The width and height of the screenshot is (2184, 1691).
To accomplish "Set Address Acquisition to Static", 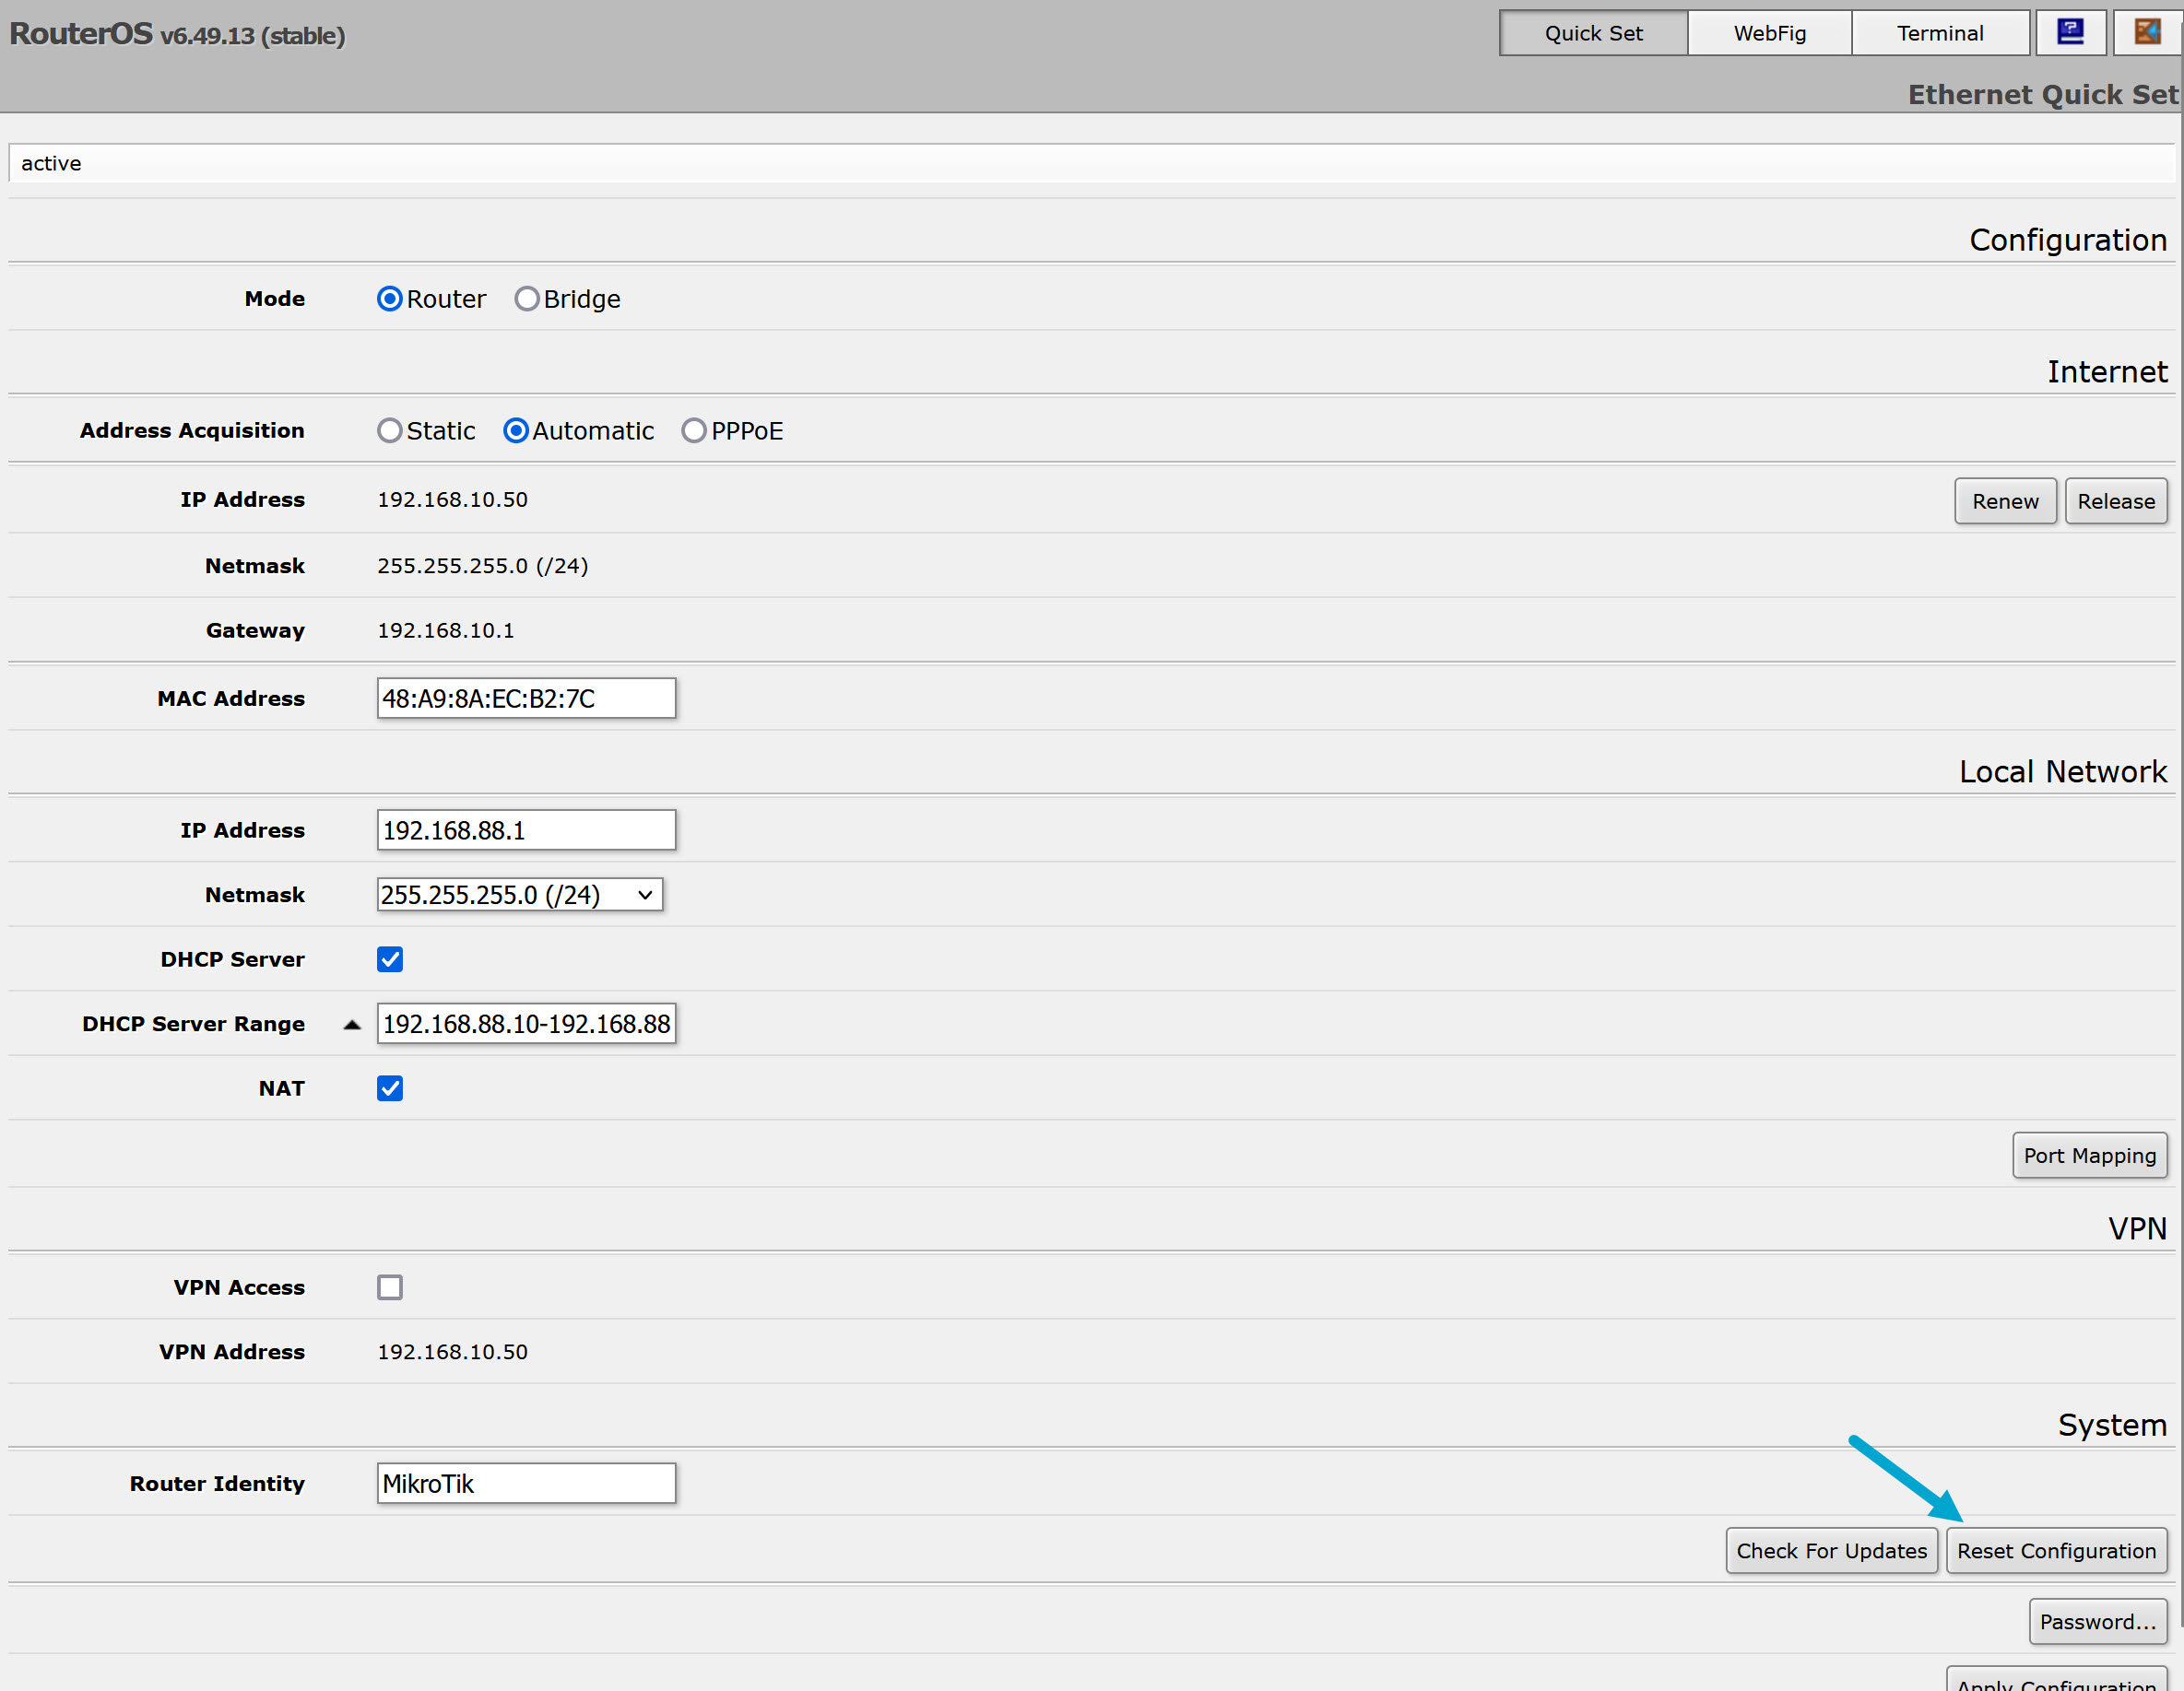I will coord(390,429).
